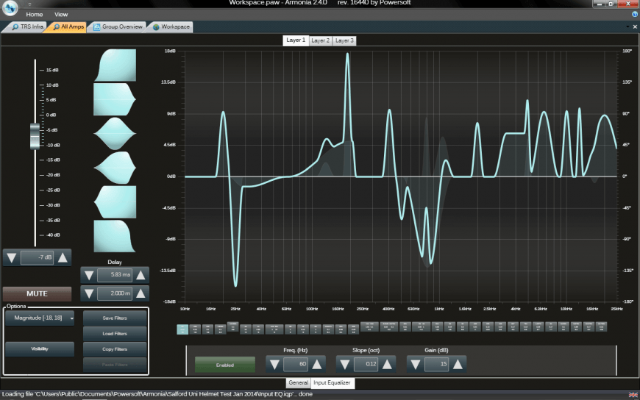Viewport: 640px width, 400px height.
Task: Click the Save Filters button
Action: [x=115, y=318]
